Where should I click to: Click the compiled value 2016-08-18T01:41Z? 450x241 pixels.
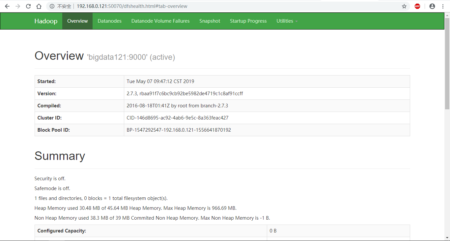(177, 106)
